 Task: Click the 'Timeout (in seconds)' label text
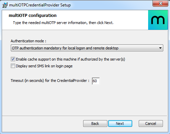(x=50, y=81)
